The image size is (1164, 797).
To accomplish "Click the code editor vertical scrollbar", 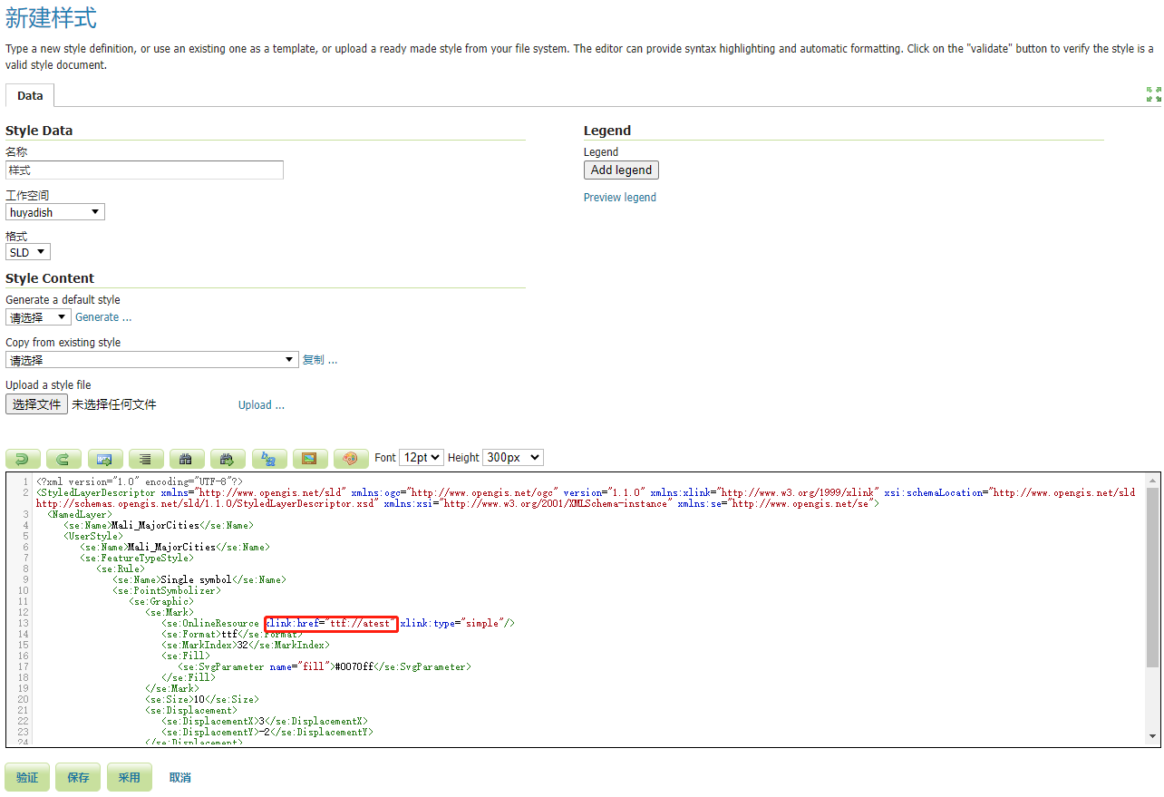I will (1152, 578).
